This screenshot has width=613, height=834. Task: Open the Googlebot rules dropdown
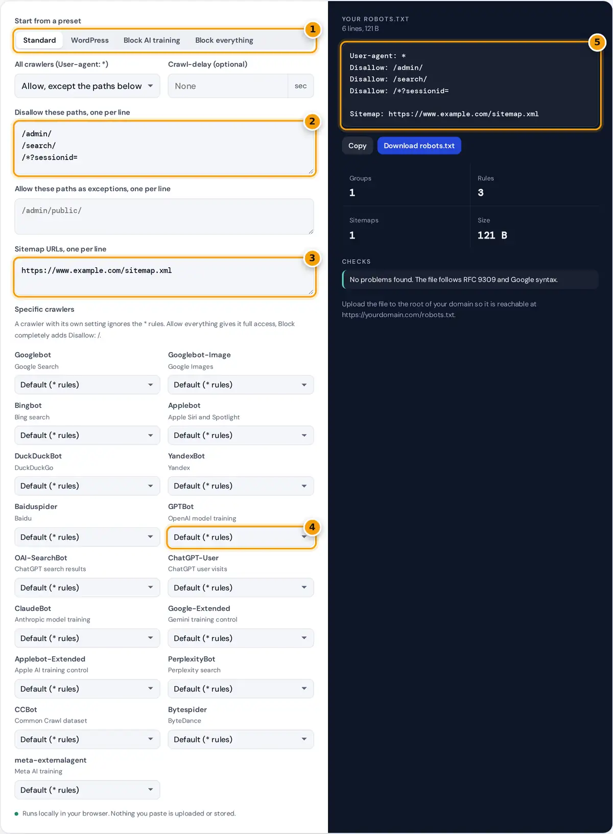pyautogui.click(x=87, y=385)
